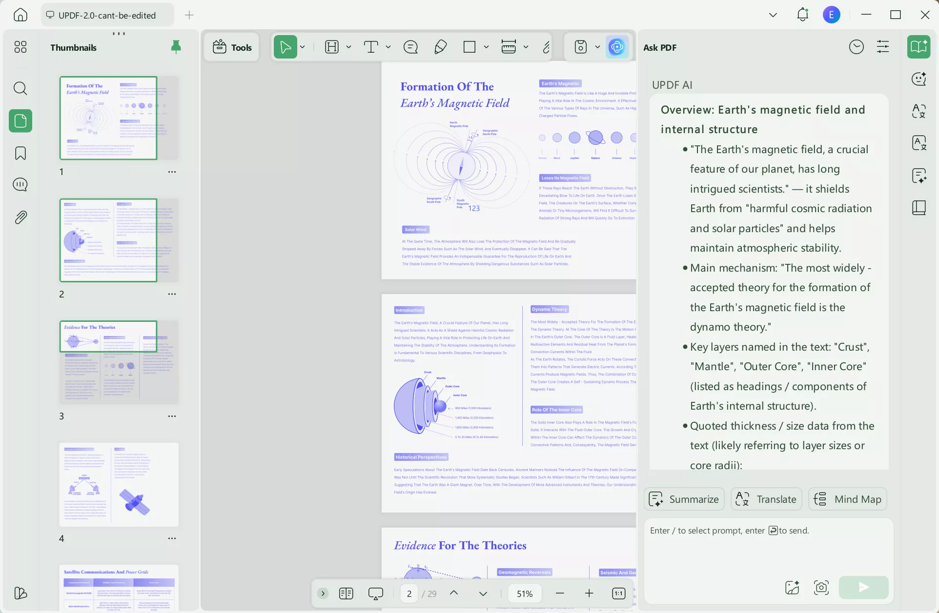Open the attachments paperclip panel

click(20, 217)
